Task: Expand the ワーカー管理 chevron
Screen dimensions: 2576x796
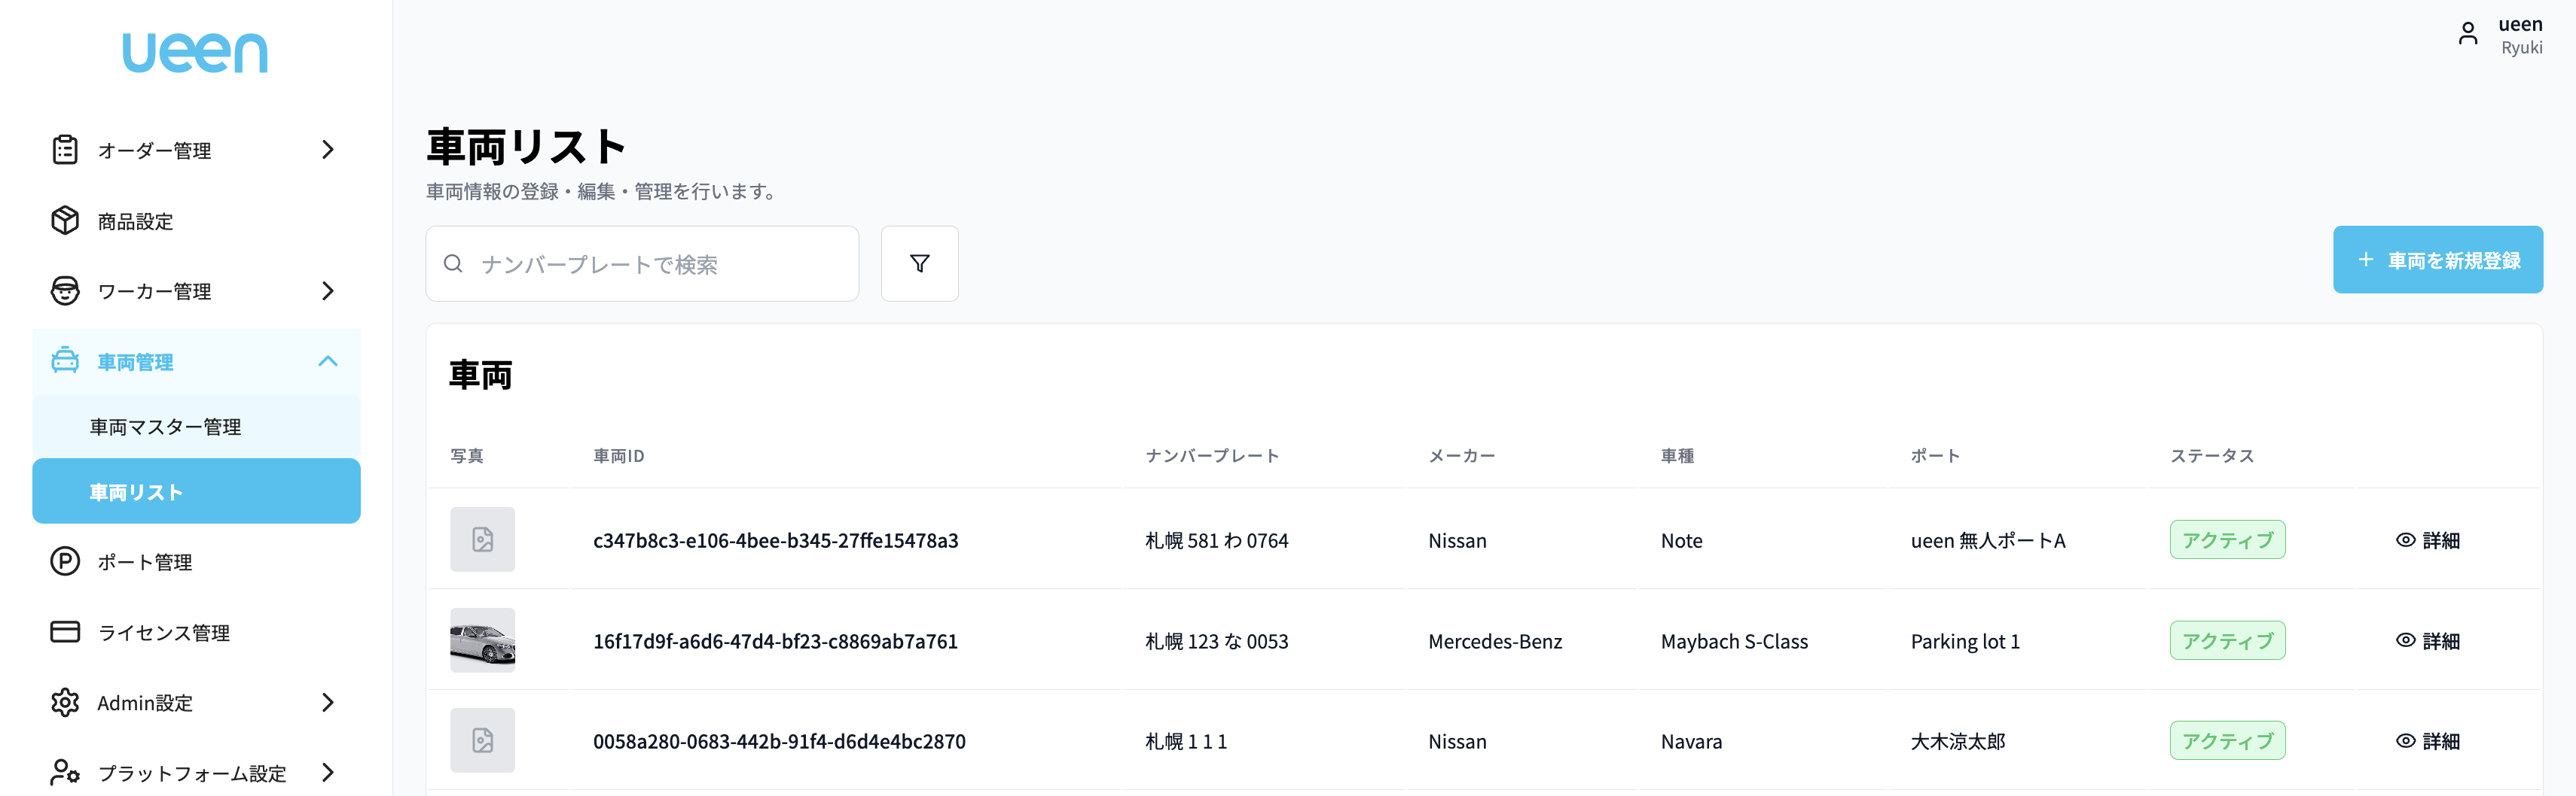Action: tap(327, 290)
